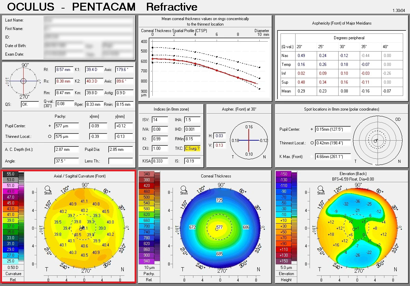410x286 pixels.
Task: Click the A. C. Depth field 2.87 mm
Action: point(66,149)
